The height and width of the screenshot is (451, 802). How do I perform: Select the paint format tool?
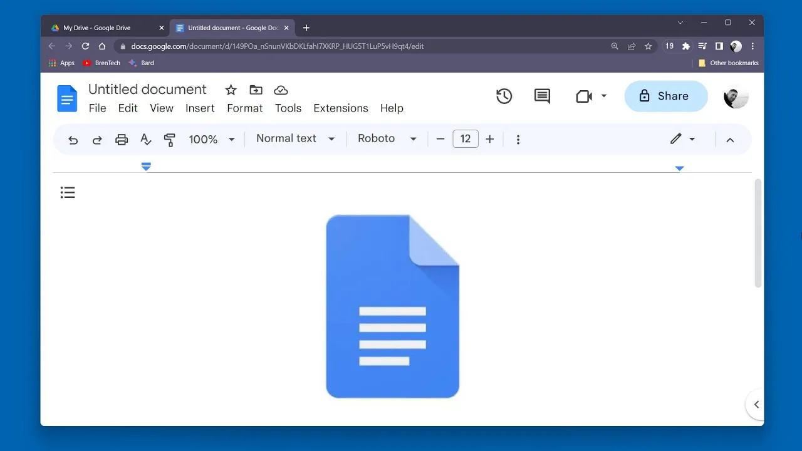[x=169, y=140]
